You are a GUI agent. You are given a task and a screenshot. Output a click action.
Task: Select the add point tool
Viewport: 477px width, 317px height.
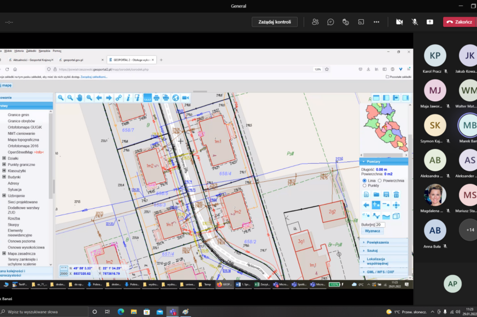376,205
